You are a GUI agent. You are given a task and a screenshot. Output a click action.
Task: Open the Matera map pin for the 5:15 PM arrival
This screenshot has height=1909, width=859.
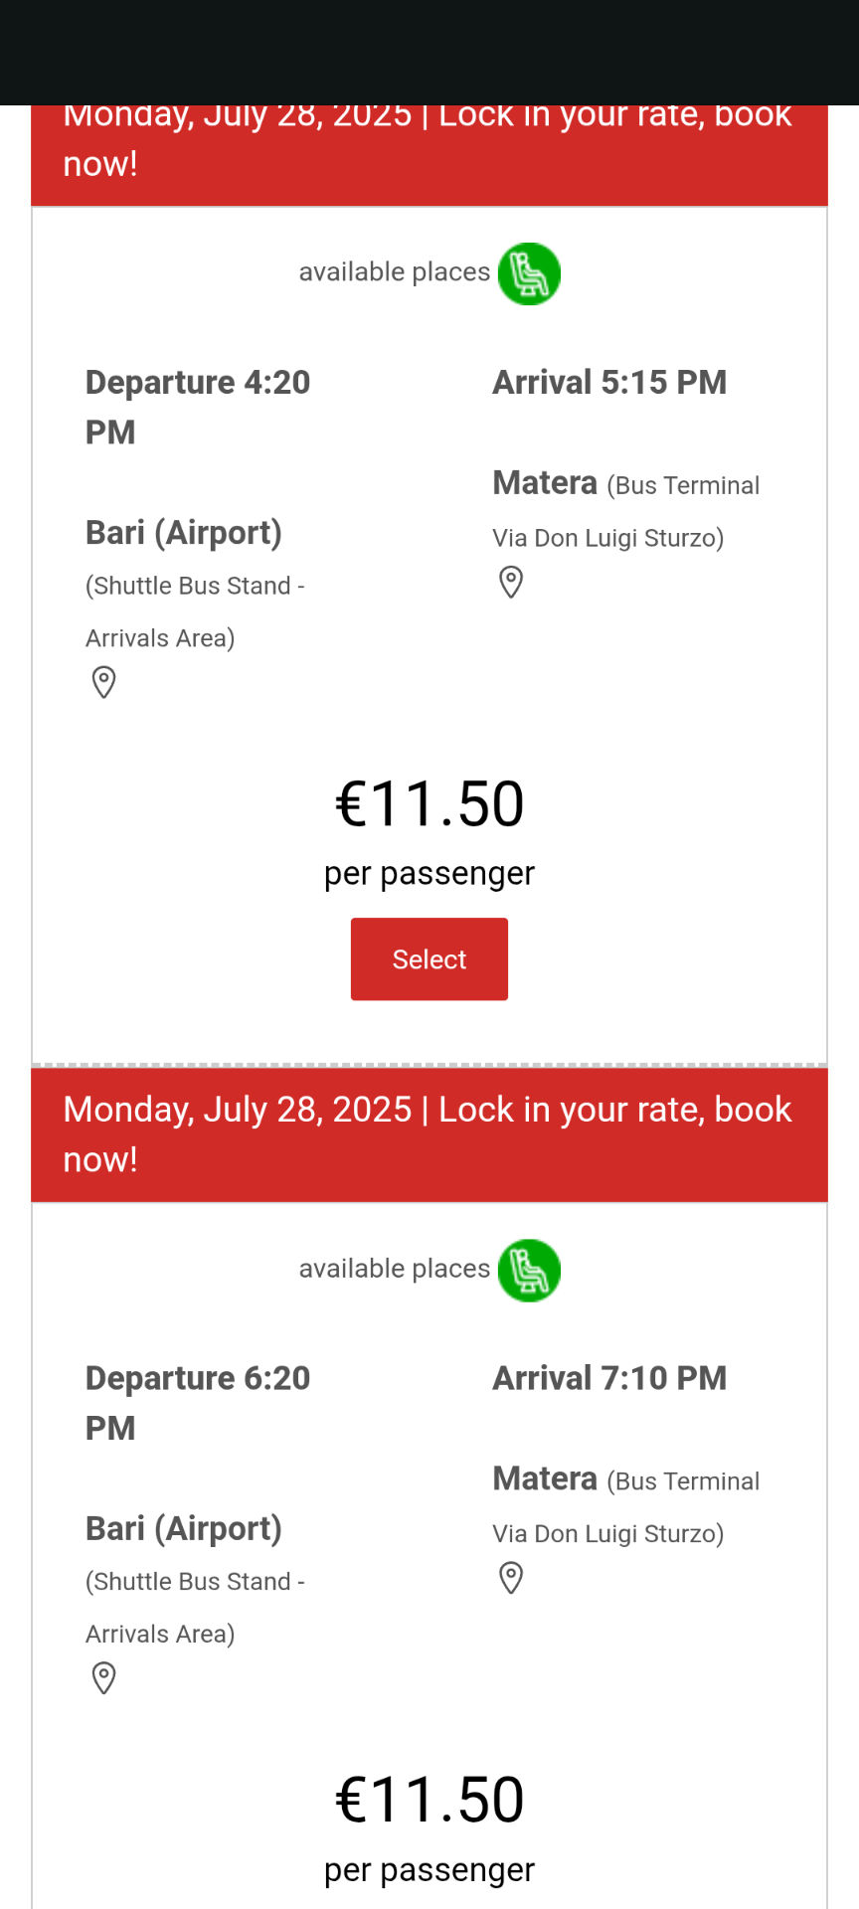511,583
